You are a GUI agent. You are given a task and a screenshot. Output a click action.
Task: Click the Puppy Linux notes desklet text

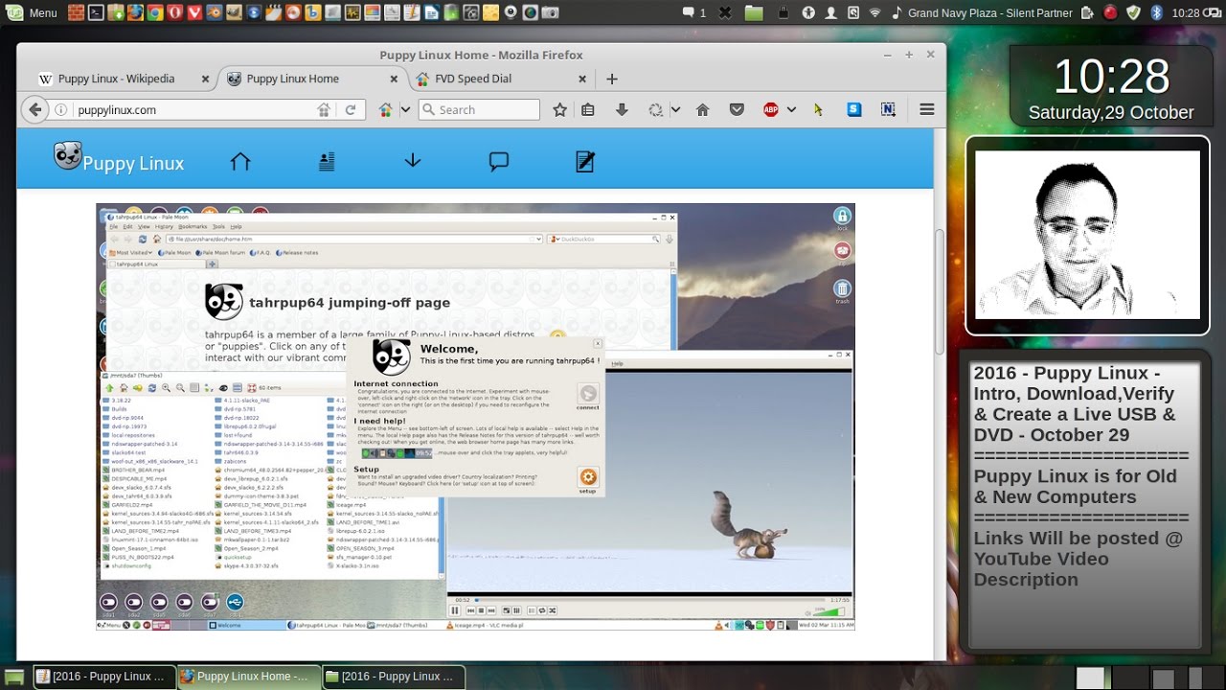1082,476
